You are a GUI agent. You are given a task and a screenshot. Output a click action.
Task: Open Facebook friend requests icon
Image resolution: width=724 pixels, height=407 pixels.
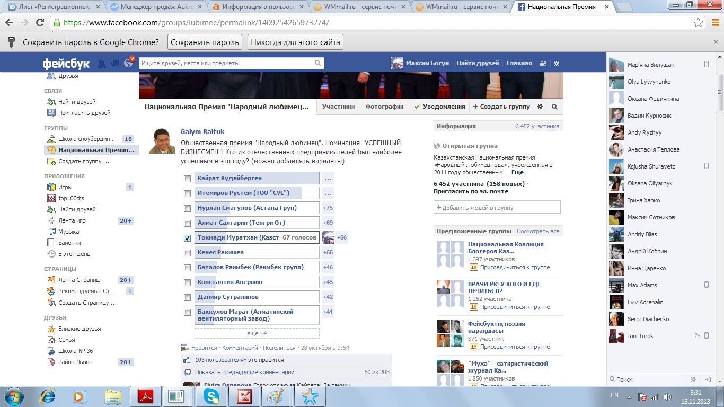tap(102, 63)
